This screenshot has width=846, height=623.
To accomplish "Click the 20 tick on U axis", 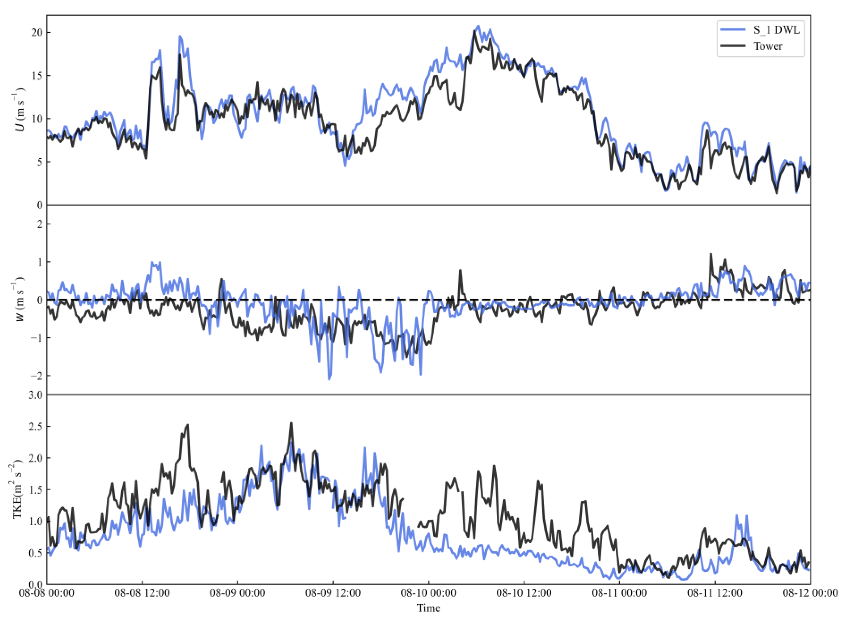I will 37,33.
